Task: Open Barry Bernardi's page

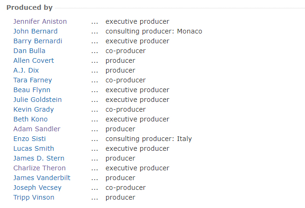Action: (37, 41)
